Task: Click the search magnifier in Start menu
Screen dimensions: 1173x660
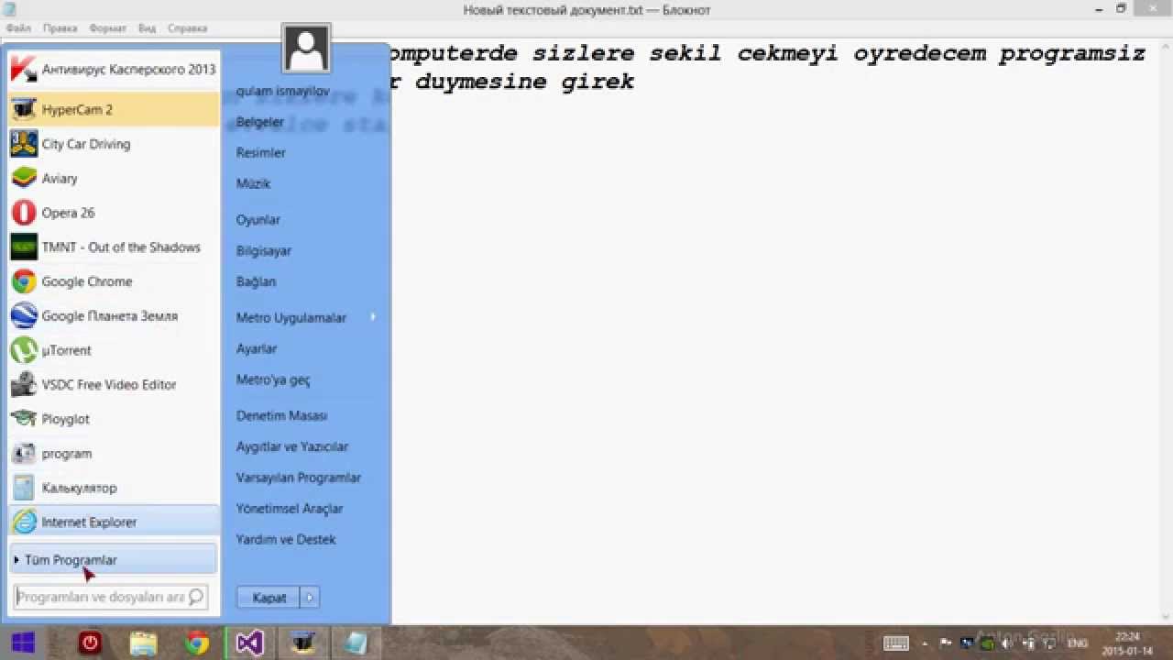Action: click(x=195, y=597)
